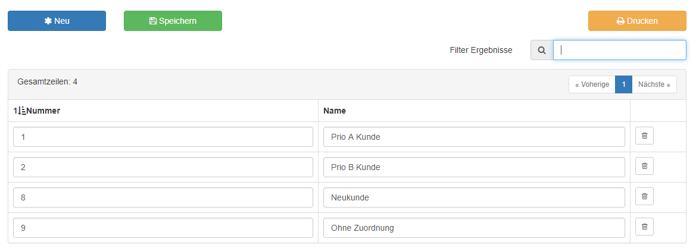The height and width of the screenshot is (248, 696).
Task: Edit the Ohne Zuordnung name field
Action: click(474, 228)
